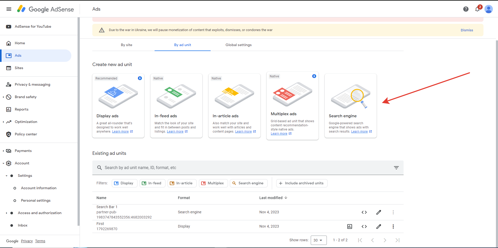
Task: Edit the First display ad unit
Action: click(379, 227)
